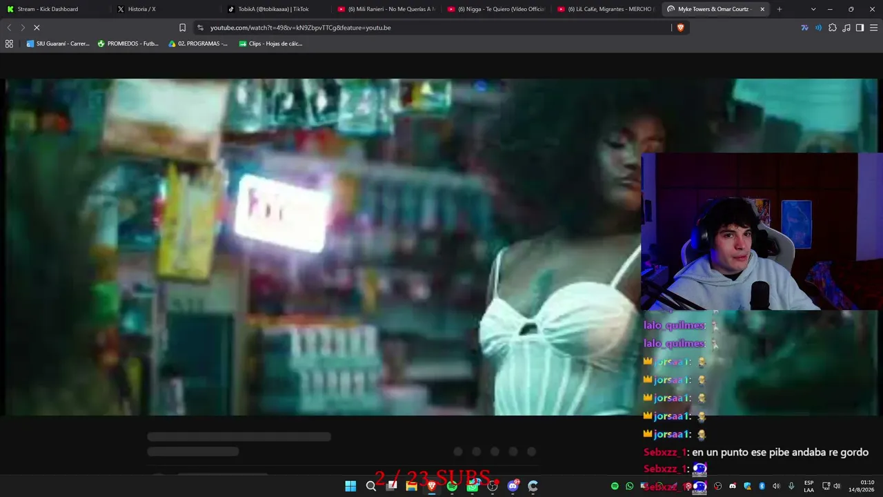Open OBS Studio from the taskbar

click(493, 486)
